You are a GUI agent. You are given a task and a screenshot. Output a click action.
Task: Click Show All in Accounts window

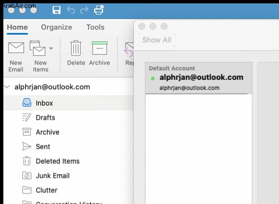pyautogui.click(x=157, y=40)
